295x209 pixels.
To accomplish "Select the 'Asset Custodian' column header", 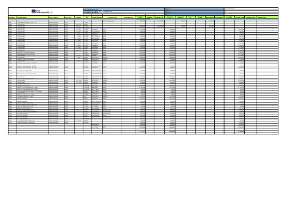I will tap(128, 17).
